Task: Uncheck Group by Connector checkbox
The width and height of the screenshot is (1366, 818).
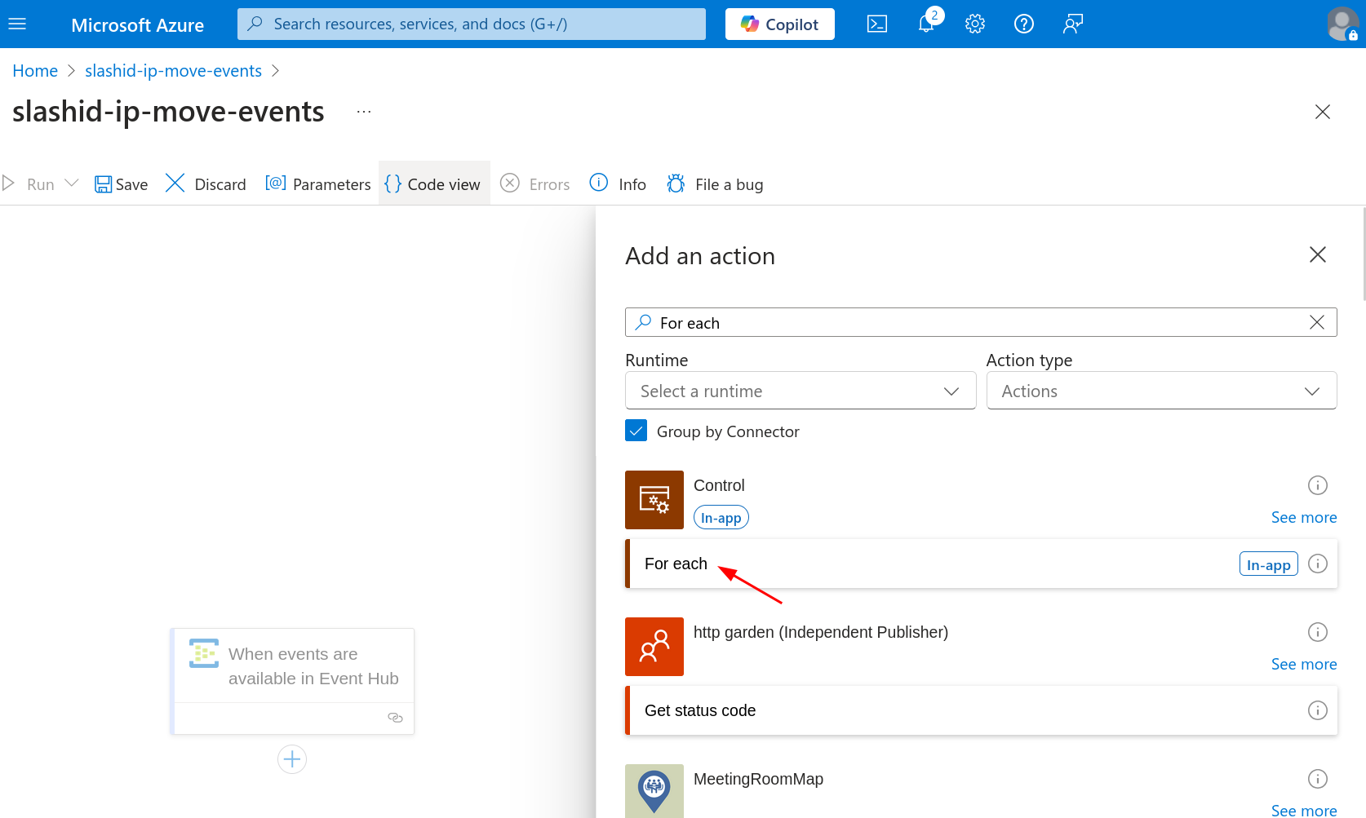Action: point(636,431)
